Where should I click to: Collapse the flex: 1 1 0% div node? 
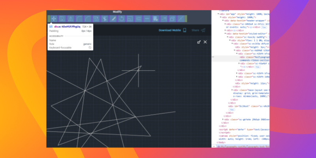click(x=230, y=40)
